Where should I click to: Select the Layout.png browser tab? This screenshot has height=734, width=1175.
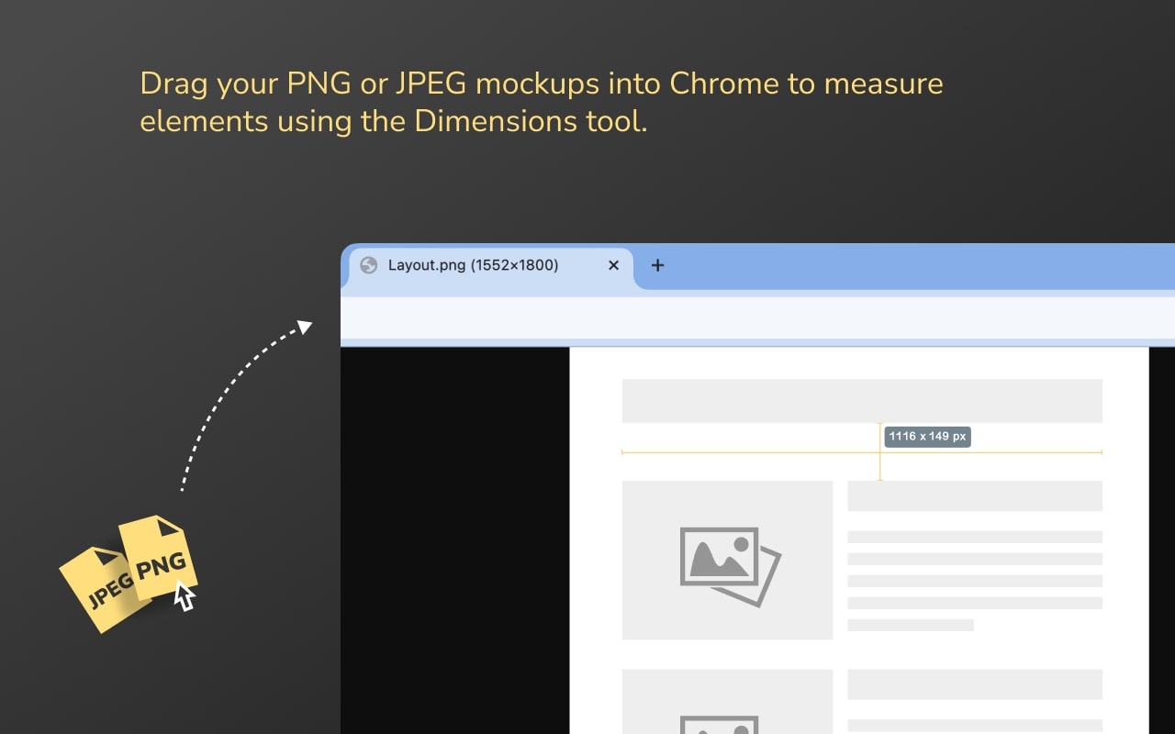coord(490,267)
